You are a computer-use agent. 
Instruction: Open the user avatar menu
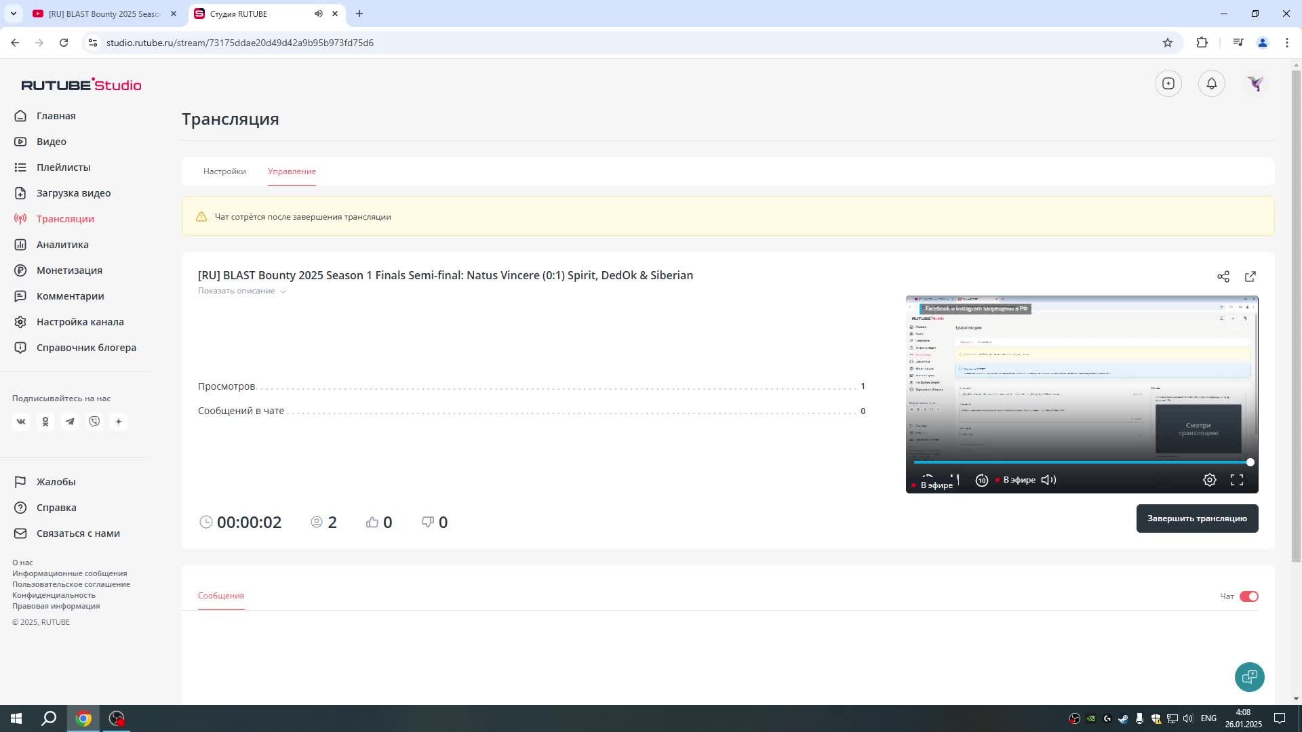click(x=1255, y=83)
